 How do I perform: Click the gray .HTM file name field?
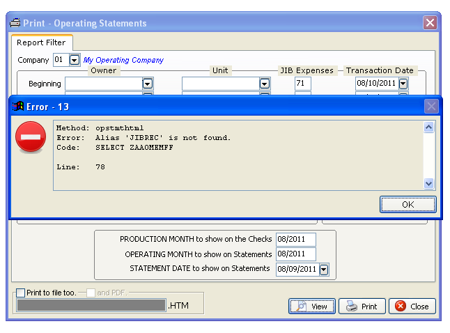click(91, 305)
